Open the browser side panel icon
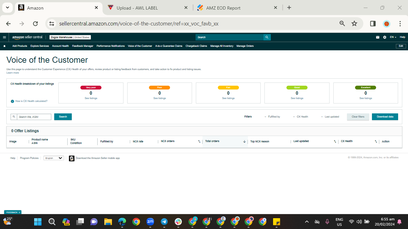This screenshot has width=408, height=229. (373, 24)
